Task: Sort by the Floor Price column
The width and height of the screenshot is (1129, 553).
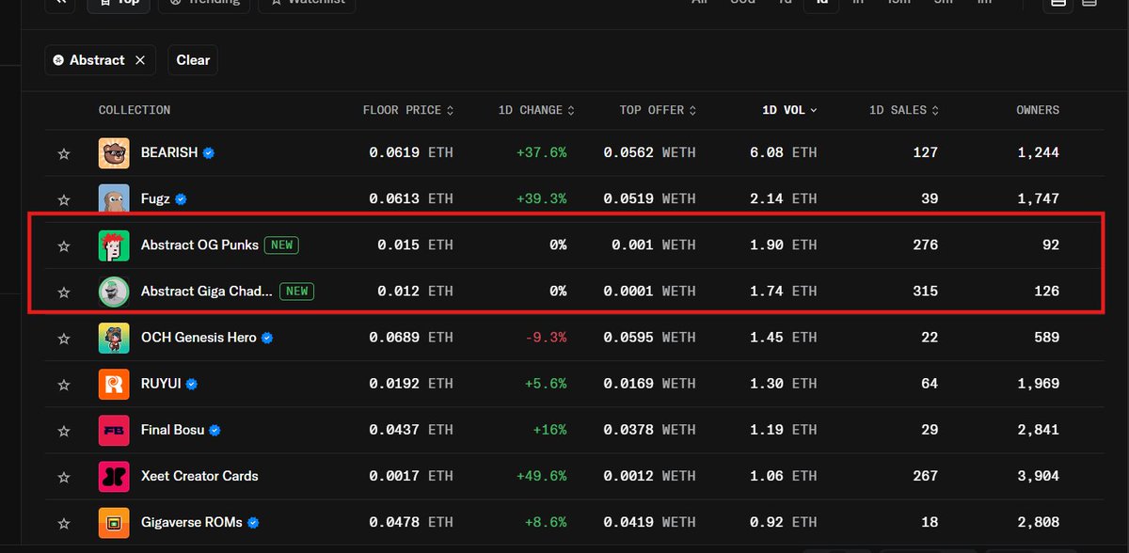Action: (x=408, y=110)
